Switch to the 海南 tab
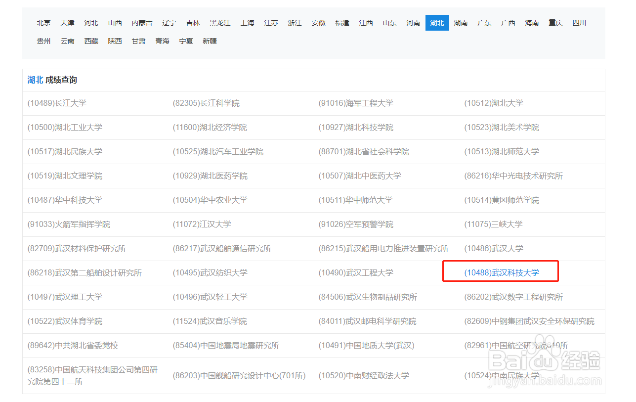This screenshot has width=636, height=402. point(532,23)
